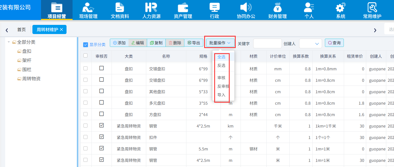Open the 财务管理 module
This screenshot has width=394, height=167.
pos(278,10)
